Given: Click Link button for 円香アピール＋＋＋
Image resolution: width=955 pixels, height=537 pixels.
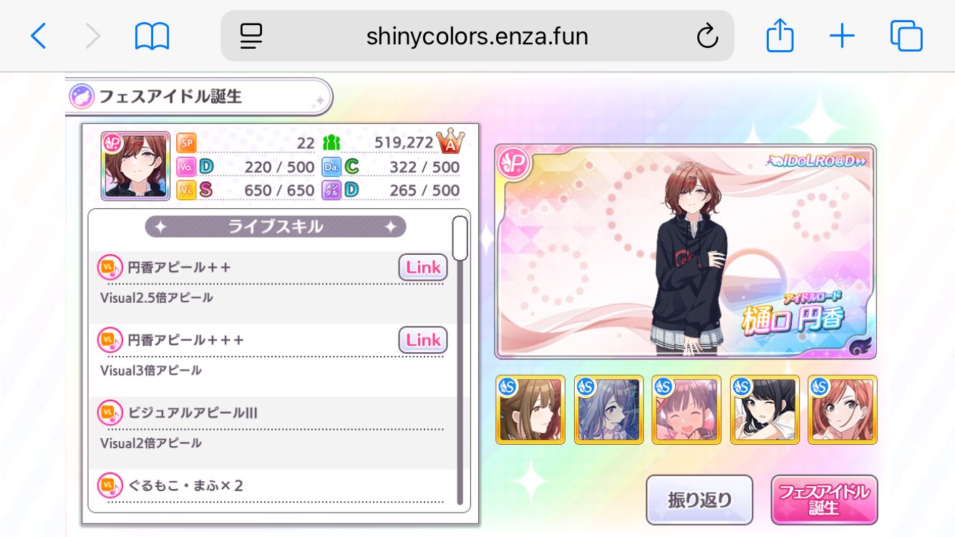Looking at the screenshot, I should pyautogui.click(x=423, y=340).
